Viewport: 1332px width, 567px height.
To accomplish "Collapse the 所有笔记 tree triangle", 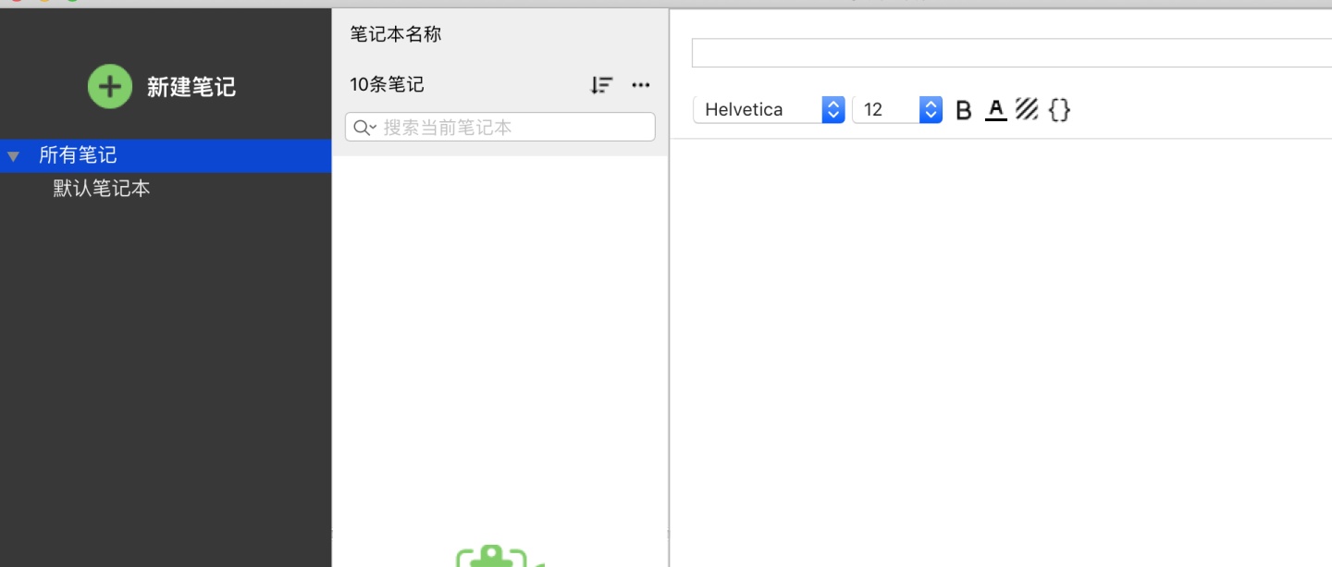I will (13, 156).
